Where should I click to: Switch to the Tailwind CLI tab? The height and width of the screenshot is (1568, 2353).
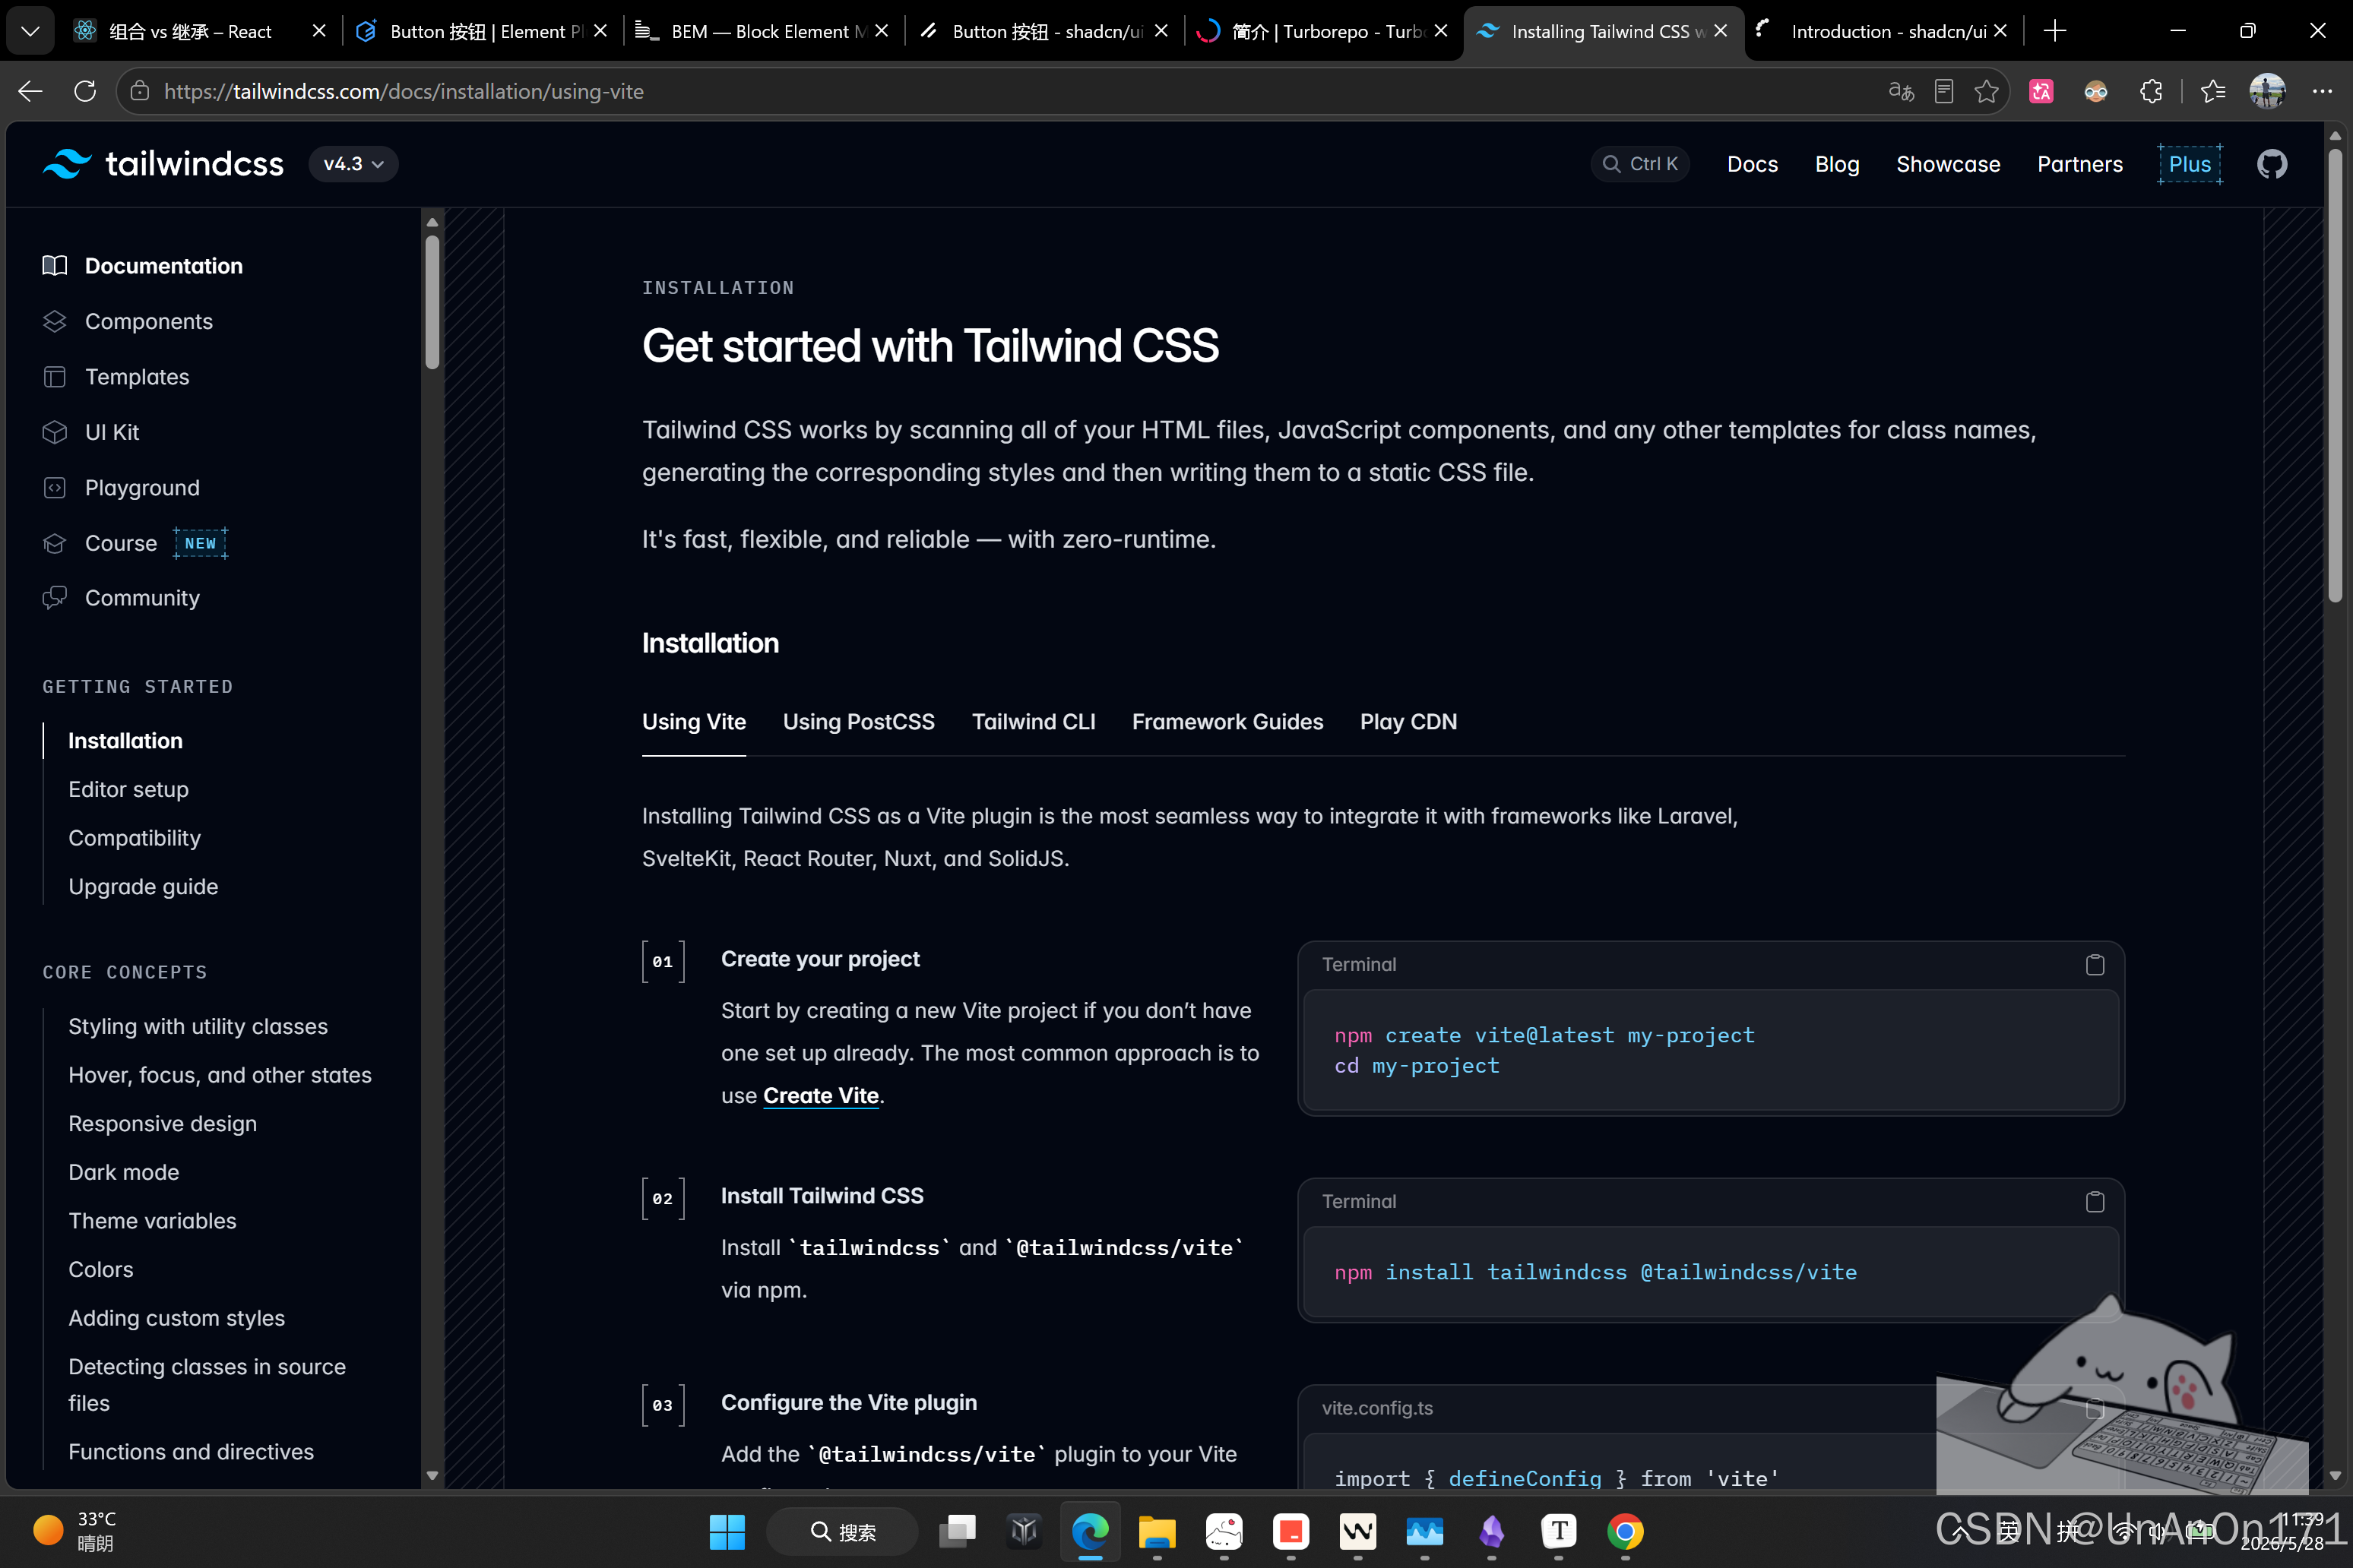tap(1034, 722)
